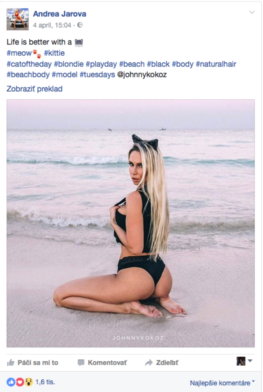The image size is (263, 392).
Task: Open the #catoftheday hashtag
Action: tap(29, 64)
